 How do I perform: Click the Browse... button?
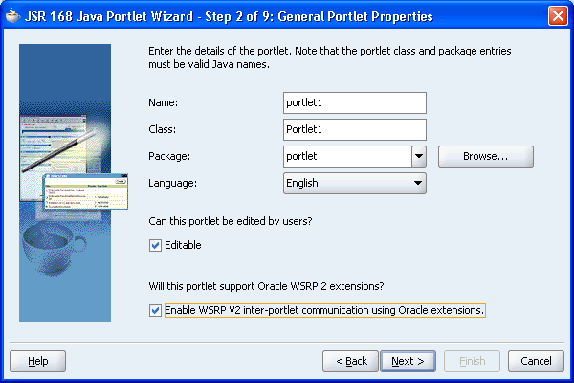pyautogui.click(x=485, y=156)
